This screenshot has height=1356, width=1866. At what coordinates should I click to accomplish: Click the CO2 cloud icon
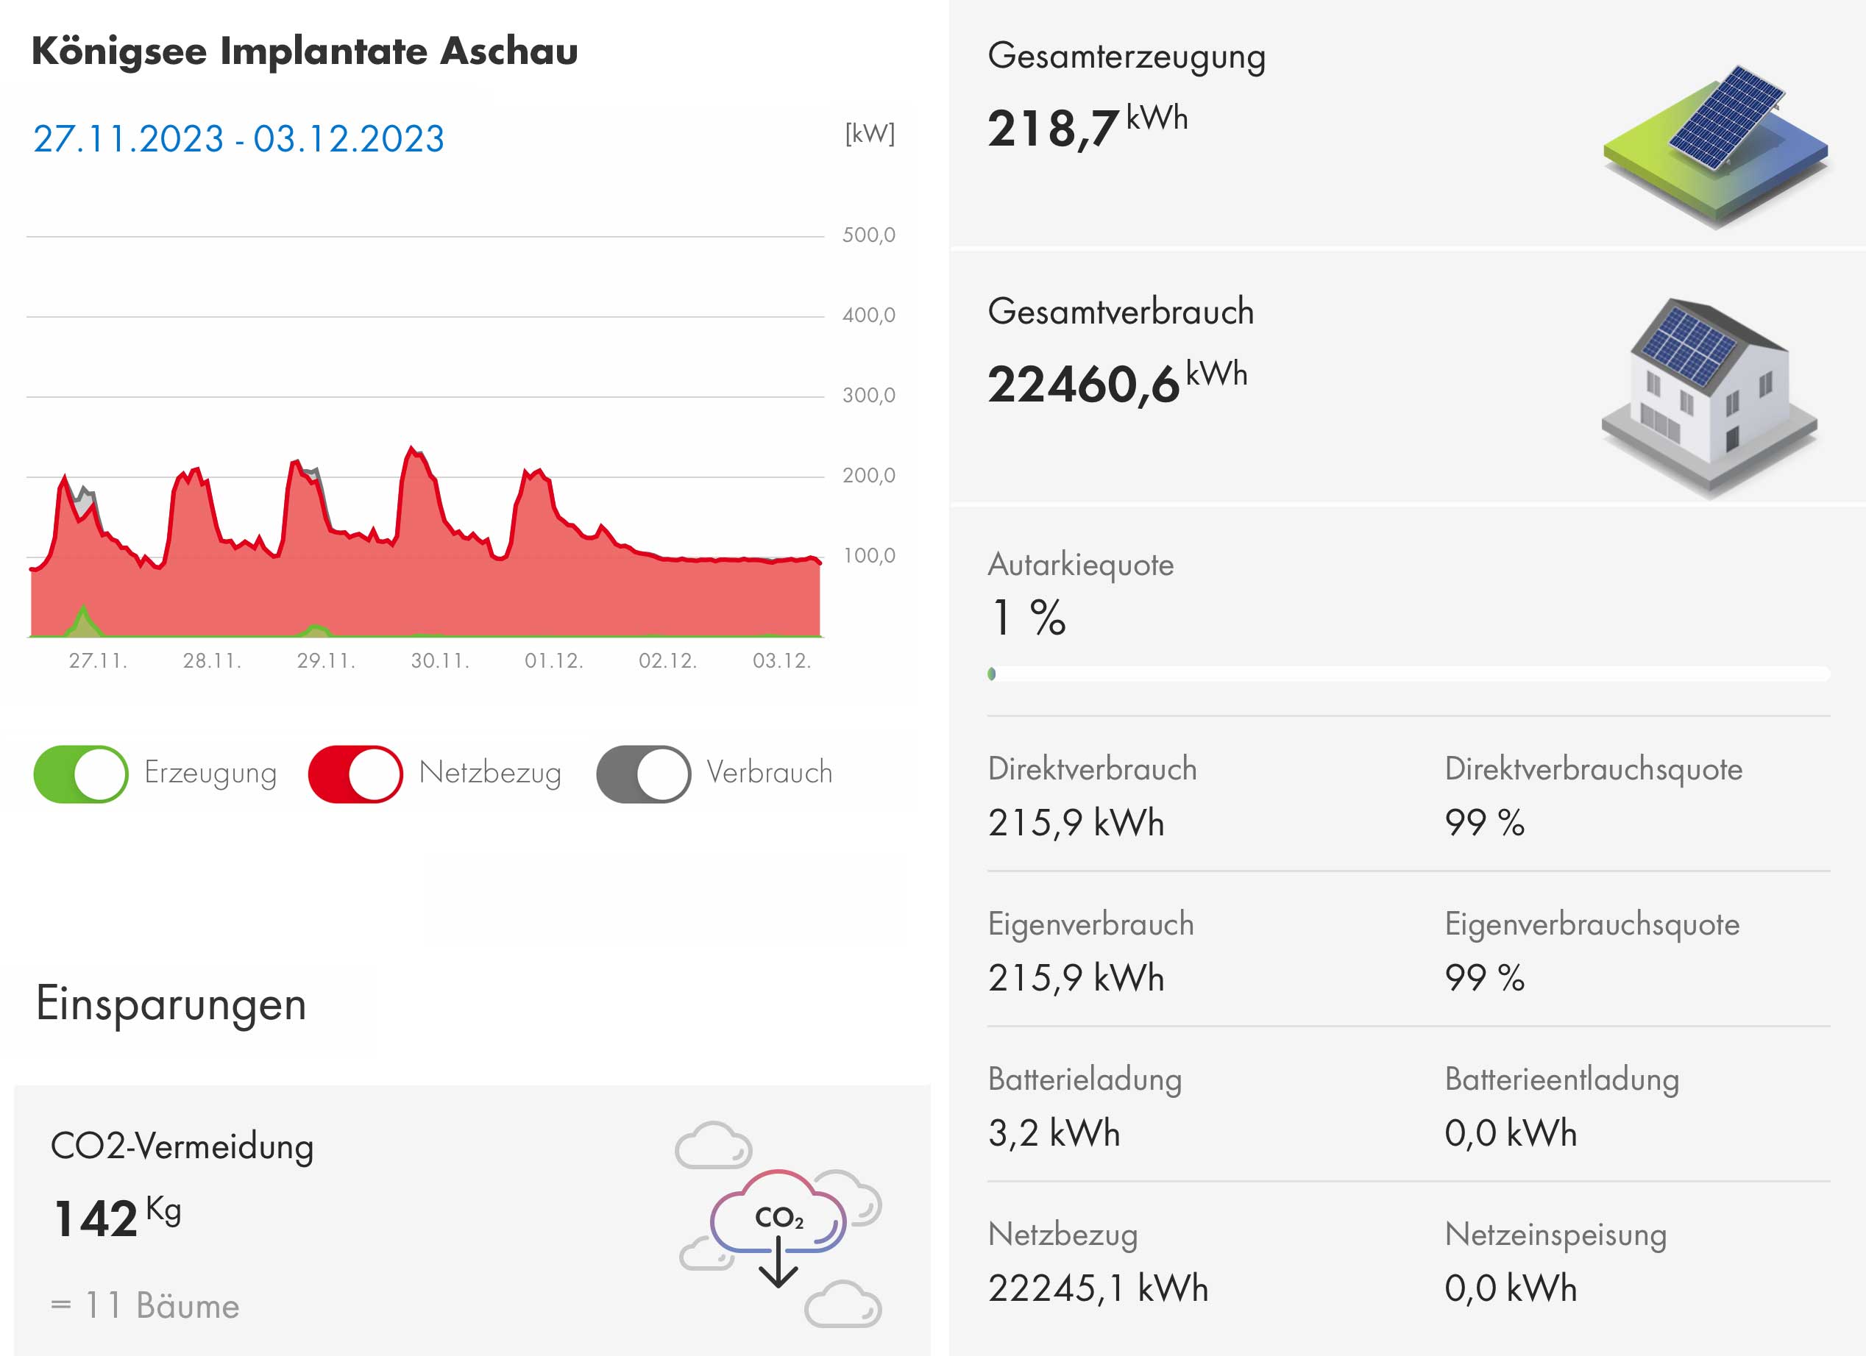click(x=778, y=1217)
